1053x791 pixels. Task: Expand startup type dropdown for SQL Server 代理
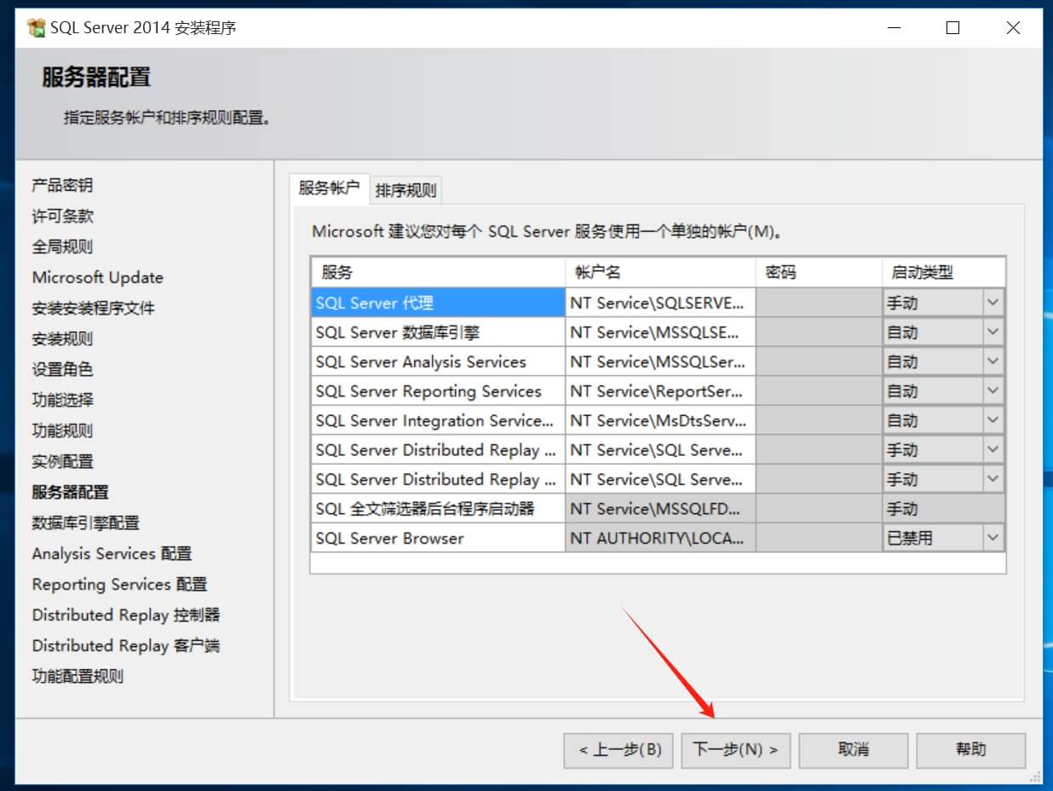click(x=993, y=303)
